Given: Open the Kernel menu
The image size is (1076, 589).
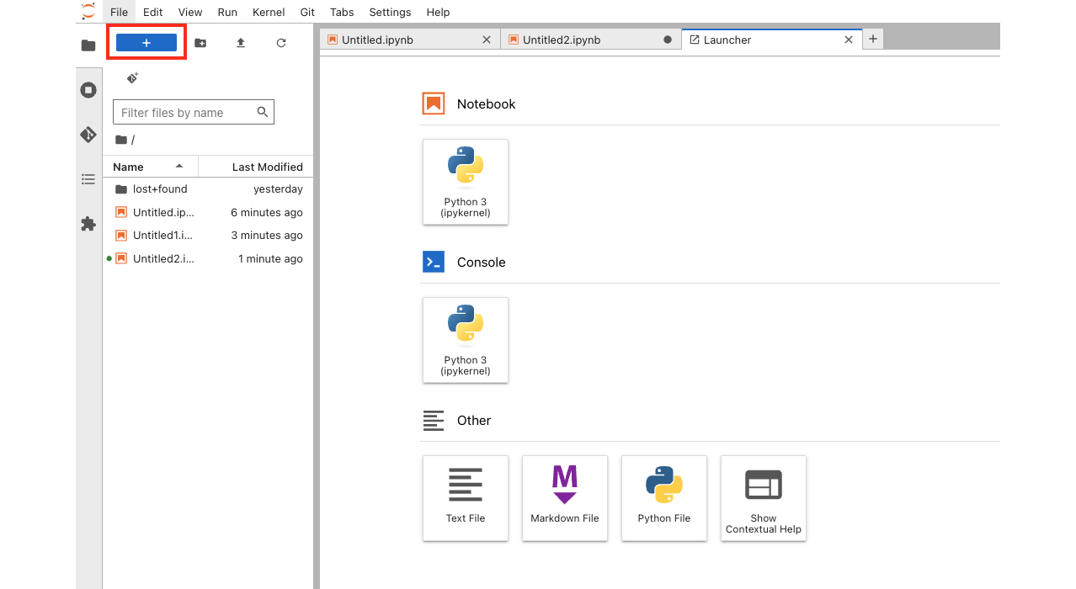Looking at the screenshot, I should click(x=269, y=13).
